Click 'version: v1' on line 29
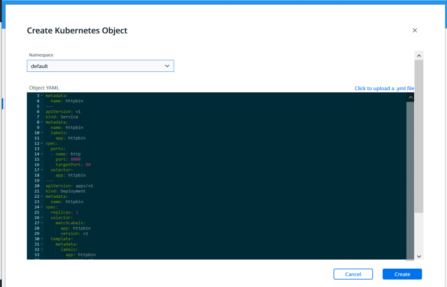This screenshot has width=447, height=287. (74, 233)
